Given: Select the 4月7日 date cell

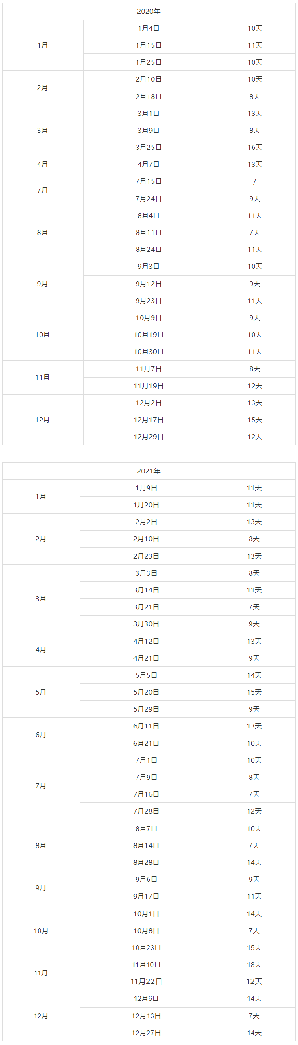Looking at the screenshot, I should (149, 165).
